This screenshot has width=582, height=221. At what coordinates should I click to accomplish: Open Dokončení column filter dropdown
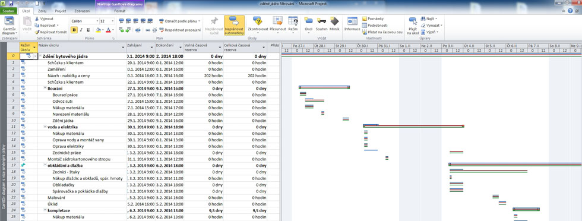[181, 47]
